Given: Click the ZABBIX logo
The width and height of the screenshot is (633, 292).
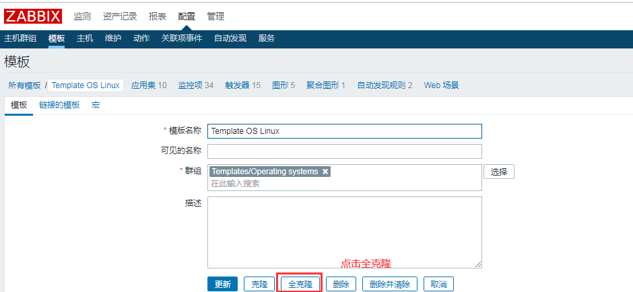Looking at the screenshot, I should click(x=33, y=16).
